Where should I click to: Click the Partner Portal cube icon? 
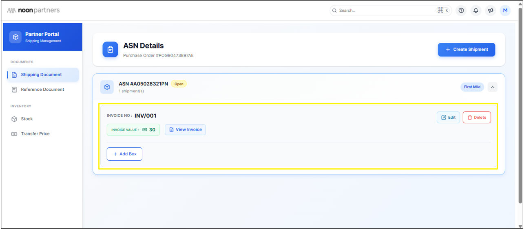pos(15,37)
